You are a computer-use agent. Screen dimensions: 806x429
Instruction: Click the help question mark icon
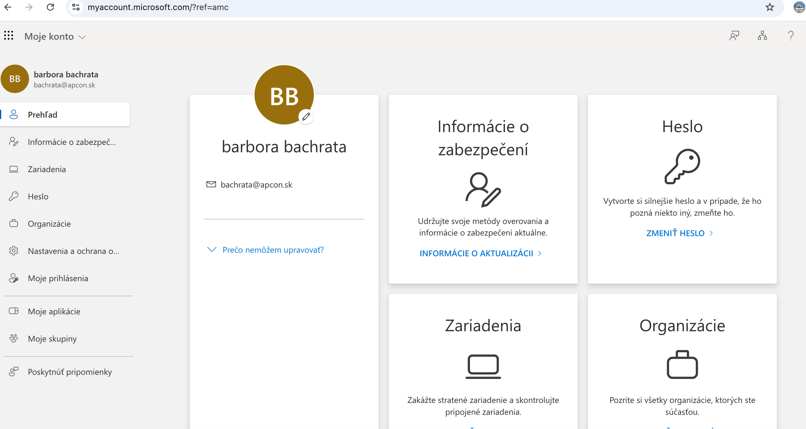coord(790,36)
